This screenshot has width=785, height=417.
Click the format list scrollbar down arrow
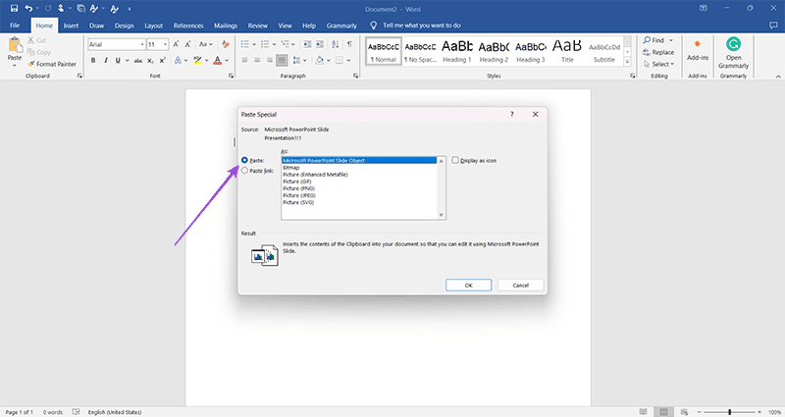[441, 215]
